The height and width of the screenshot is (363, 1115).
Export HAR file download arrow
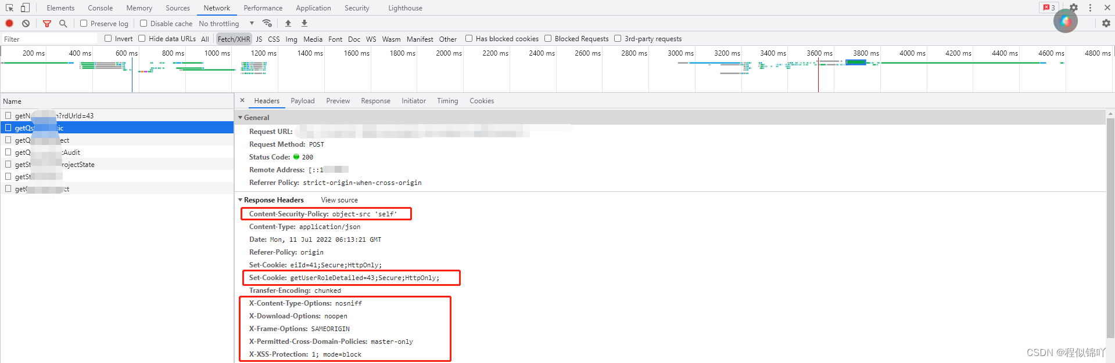point(304,23)
